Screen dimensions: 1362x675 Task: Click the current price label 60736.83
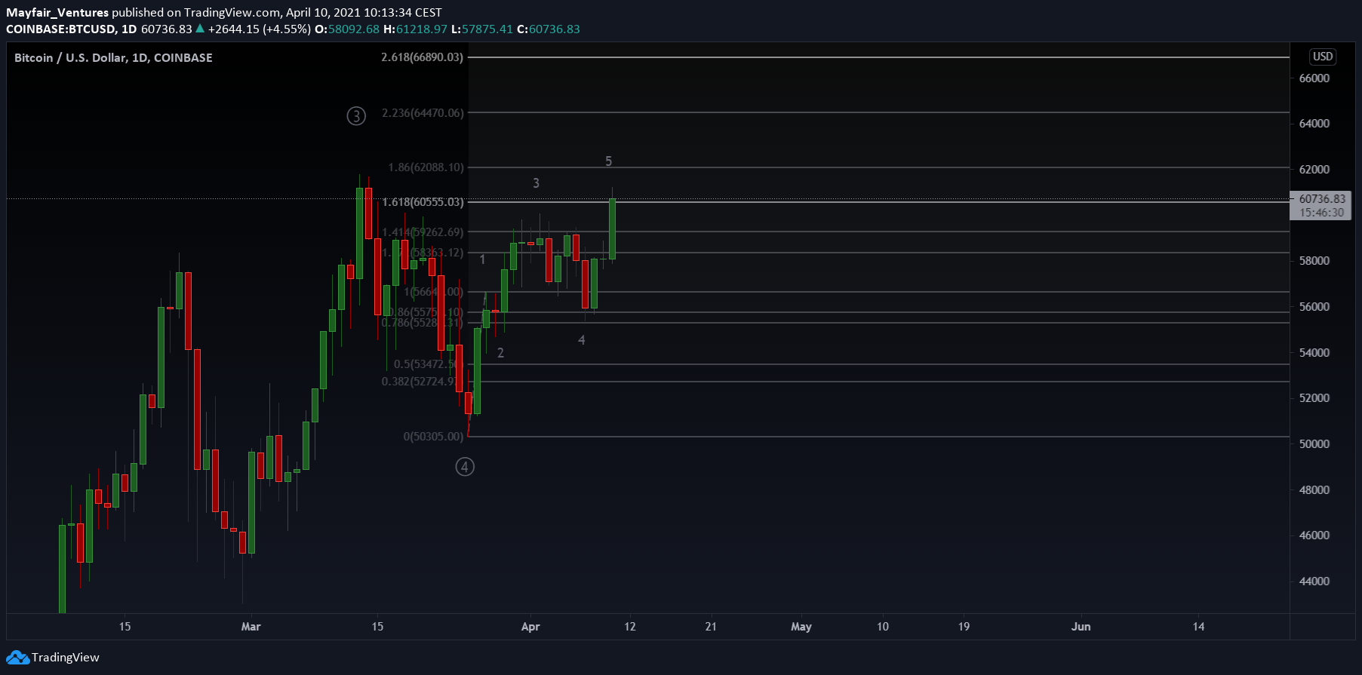(x=1322, y=199)
